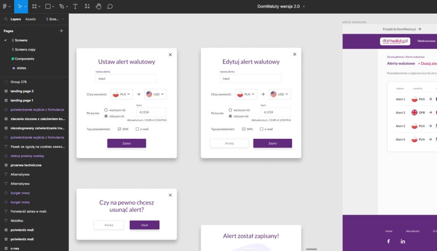Activate the Hand tool
The image size is (437, 251).
98,6
